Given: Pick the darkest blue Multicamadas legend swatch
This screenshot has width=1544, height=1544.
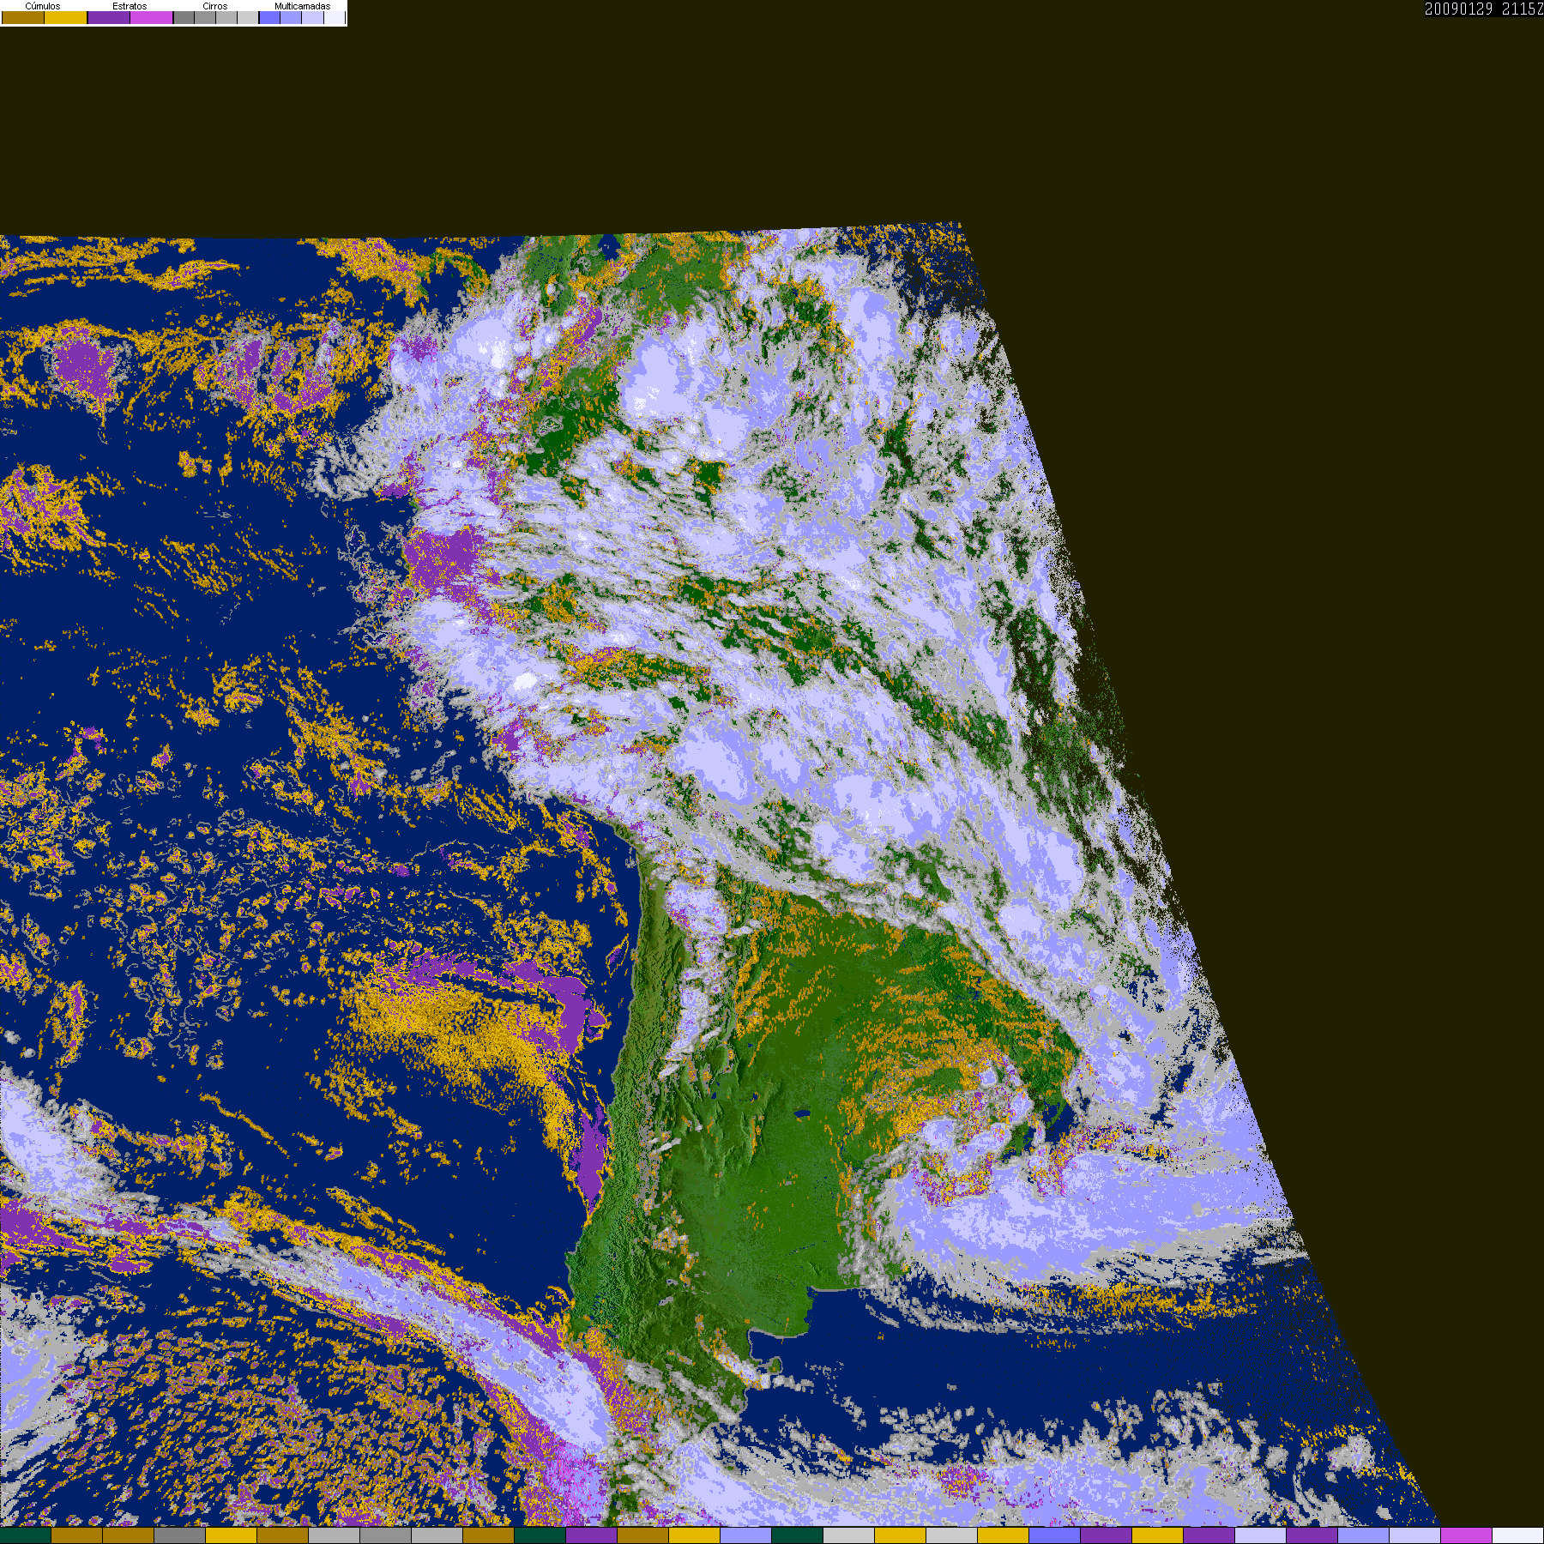Looking at the screenshot, I should [x=269, y=18].
